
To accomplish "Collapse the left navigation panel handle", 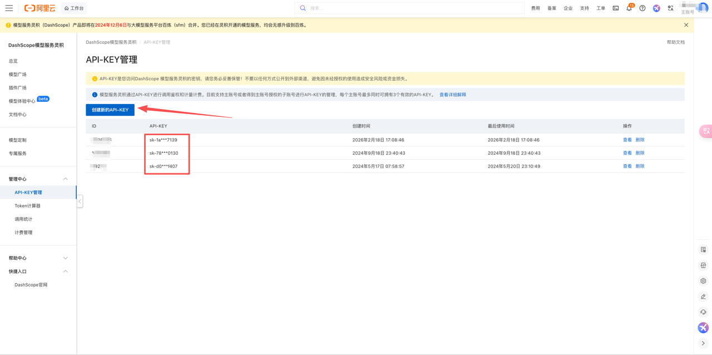I will tap(80, 201).
